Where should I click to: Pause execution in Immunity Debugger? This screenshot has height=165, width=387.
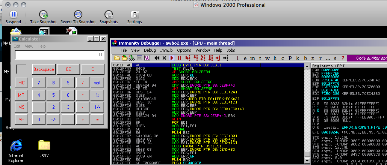(x=180, y=58)
